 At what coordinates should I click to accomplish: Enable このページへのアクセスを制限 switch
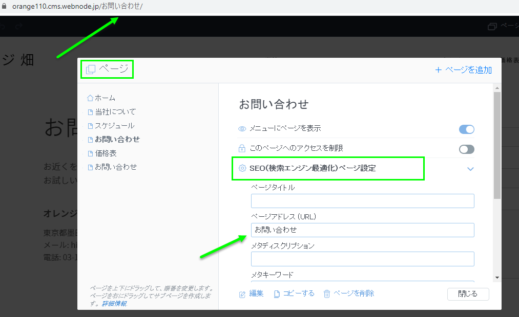tap(467, 149)
